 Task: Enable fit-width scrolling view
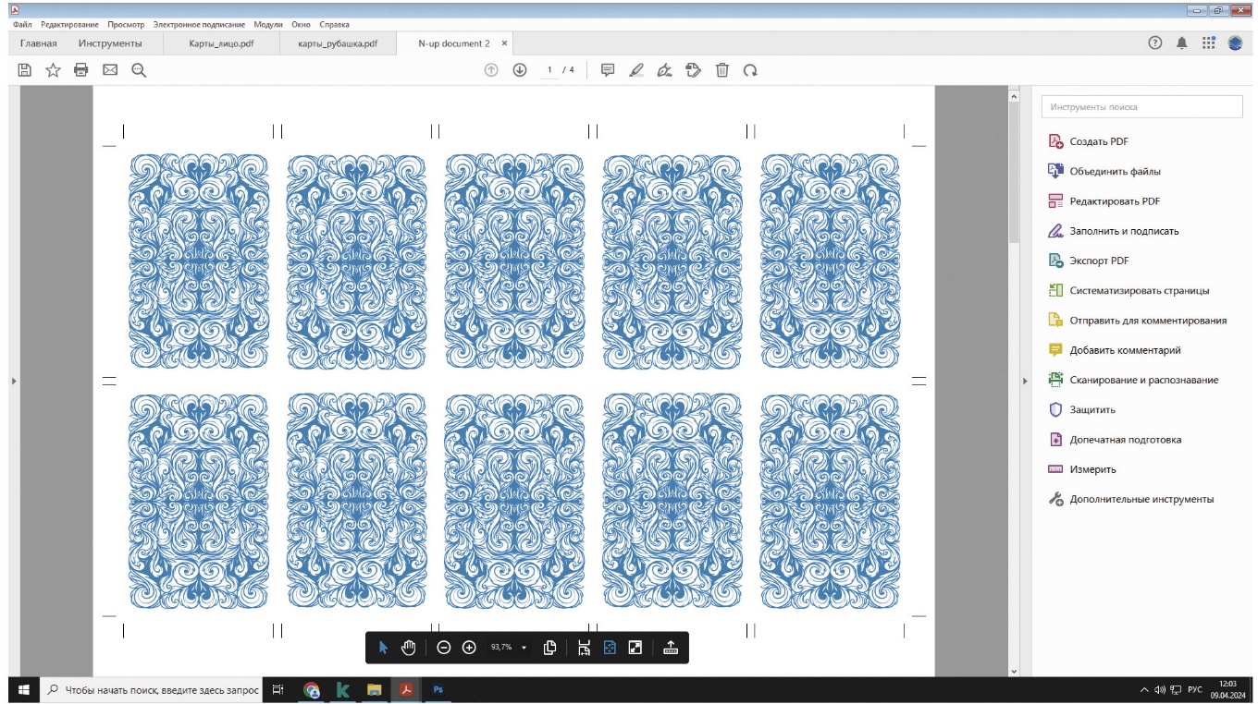click(584, 648)
